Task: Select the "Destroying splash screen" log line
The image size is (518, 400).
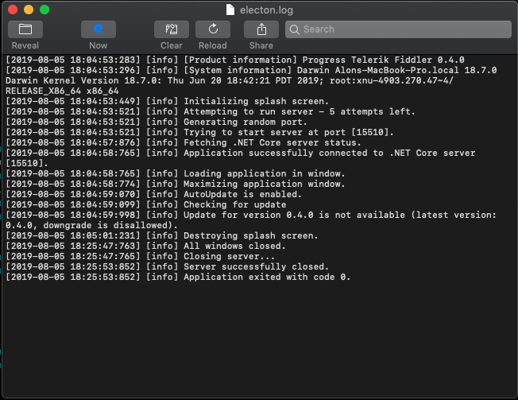Action: (250, 235)
